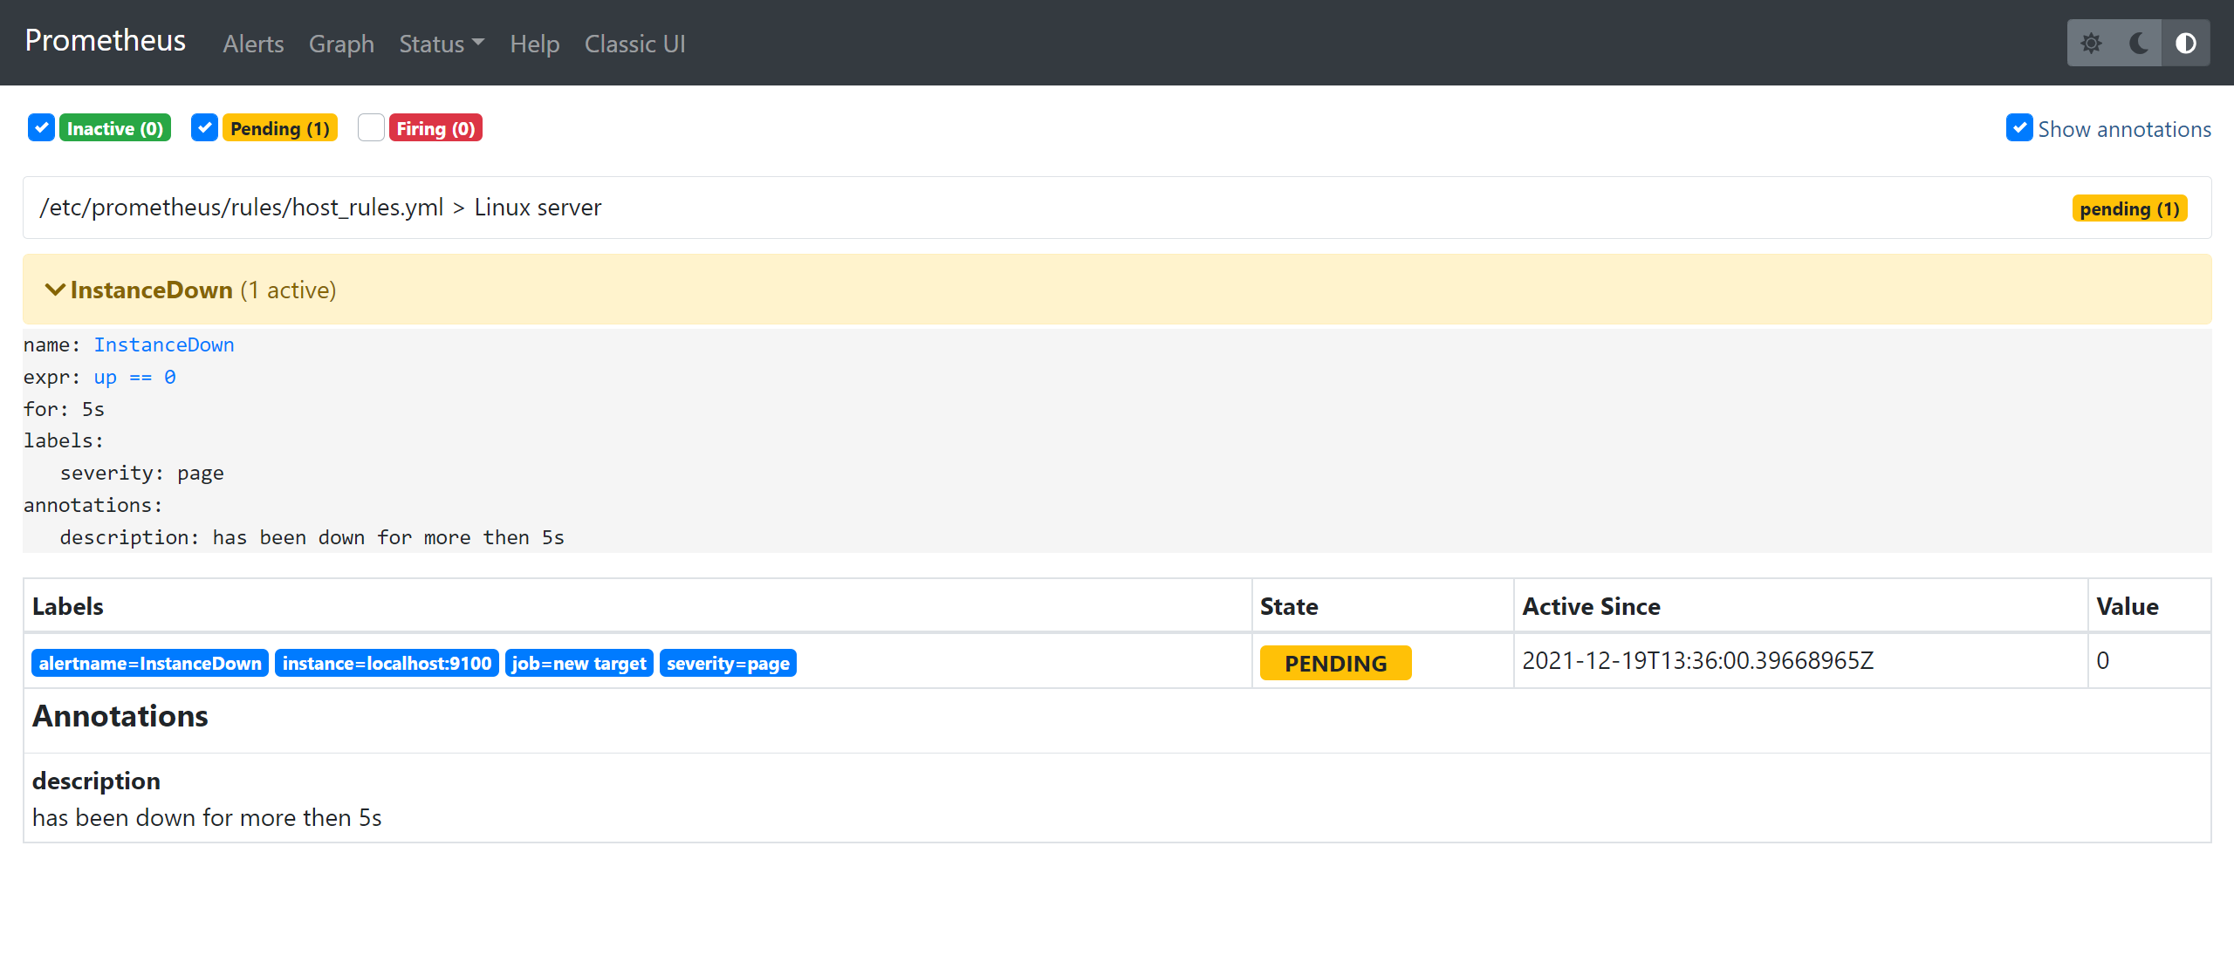Screen dimensions: 2234x955
Task: Click the 'for: 5s' rule line
Action: (x=64, y=409)
